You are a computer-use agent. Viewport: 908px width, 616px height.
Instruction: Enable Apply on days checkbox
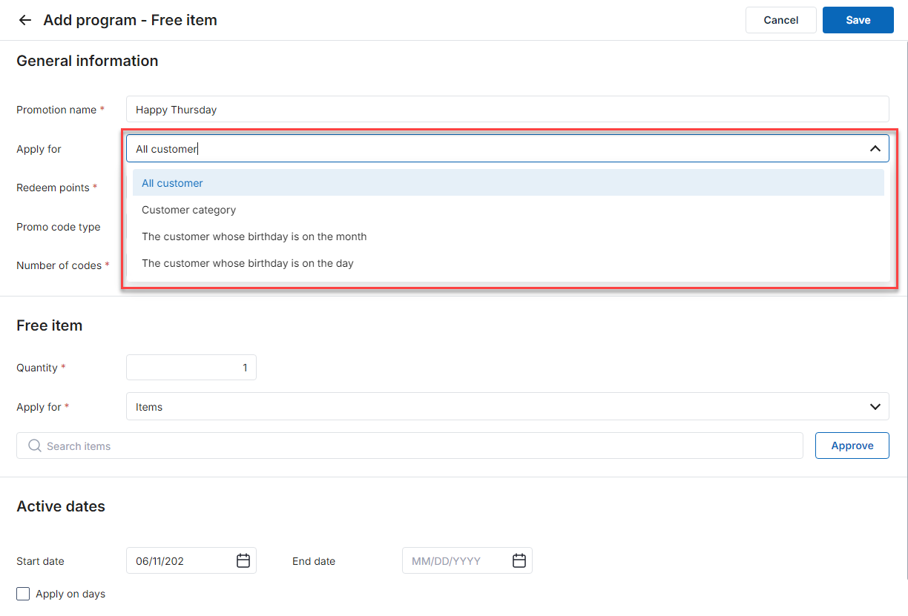(x=23, y=594)
